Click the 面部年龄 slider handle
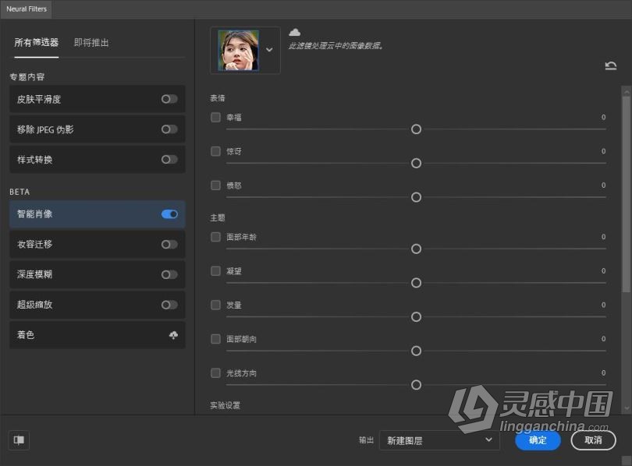This screenshot has height=466, width=632. coord(416,249)
